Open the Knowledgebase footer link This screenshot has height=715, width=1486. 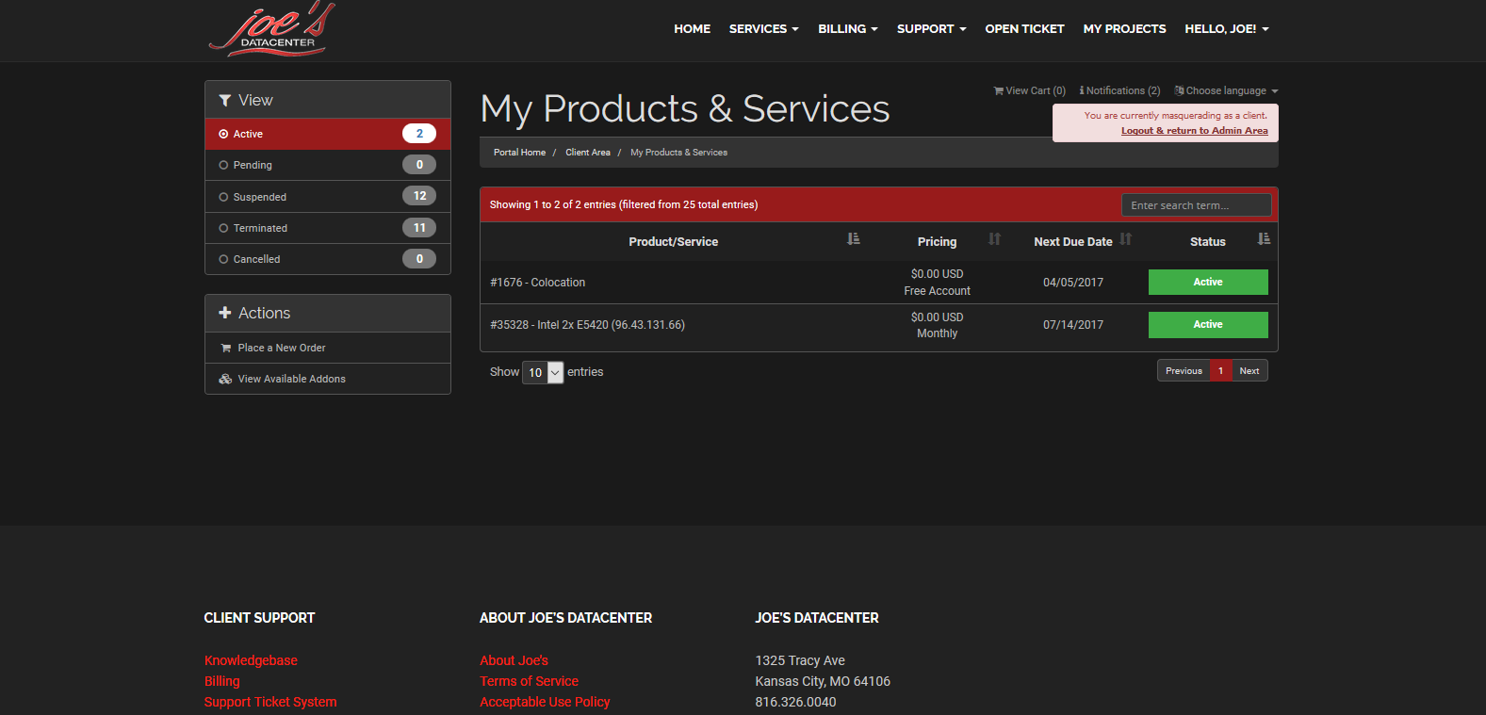click(251, 660)
